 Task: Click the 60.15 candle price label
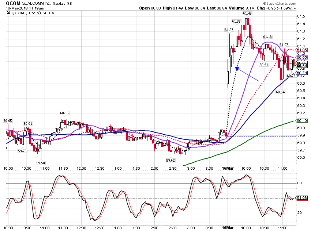(x=64, y=113)
